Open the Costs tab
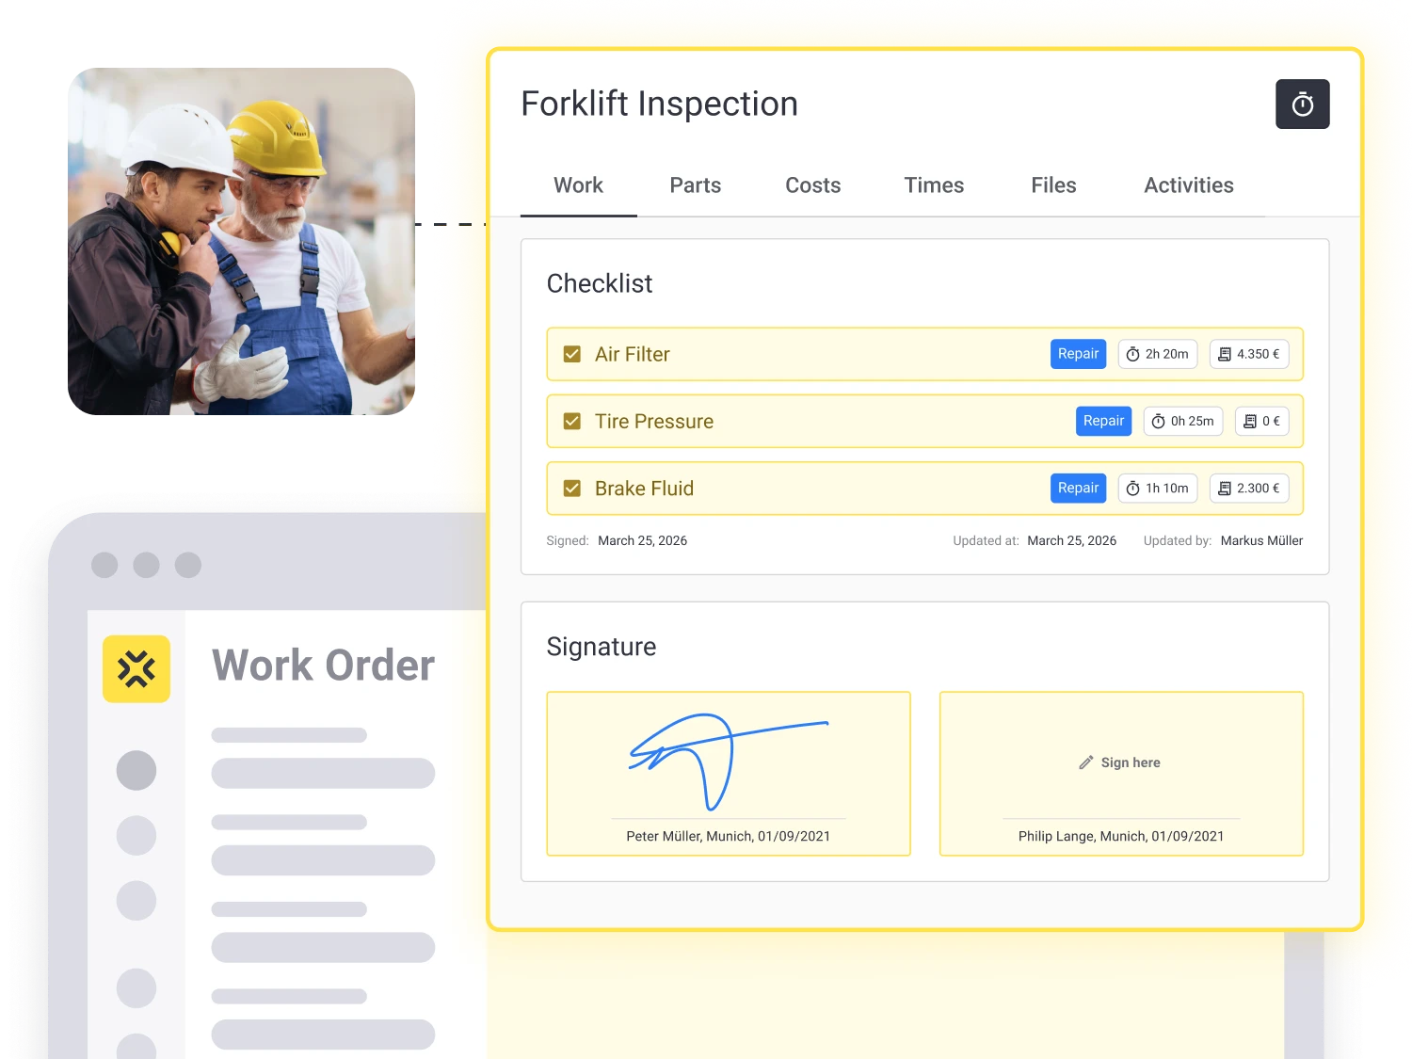Viewport: 1412px width, 1059px height. pyautogui.click(x=813, y=185)
